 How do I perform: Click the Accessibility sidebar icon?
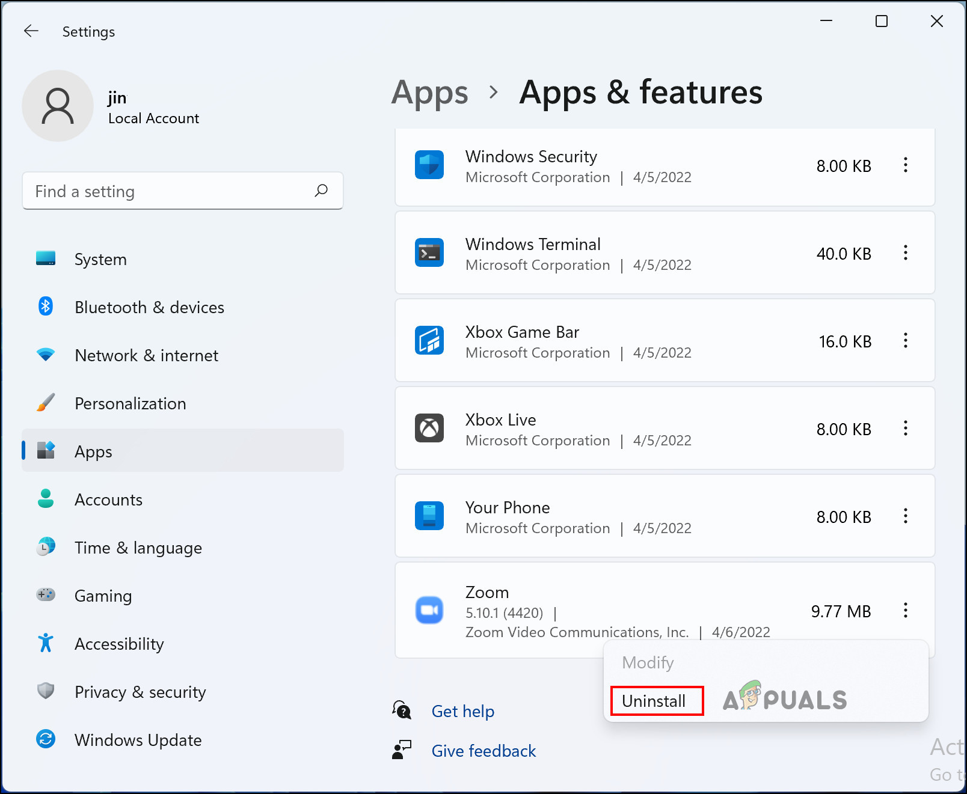[46, 643]
